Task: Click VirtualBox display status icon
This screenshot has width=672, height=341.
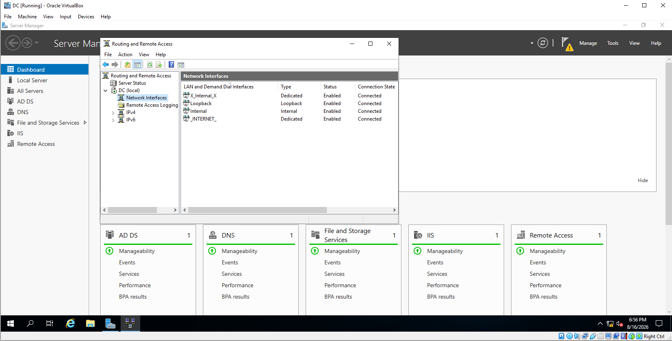Action: 608,336
